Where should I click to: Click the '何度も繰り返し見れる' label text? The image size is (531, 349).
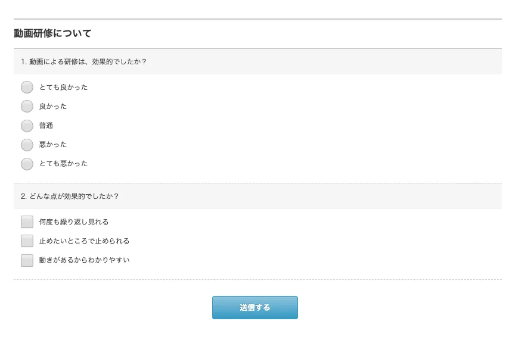point(74,222)
